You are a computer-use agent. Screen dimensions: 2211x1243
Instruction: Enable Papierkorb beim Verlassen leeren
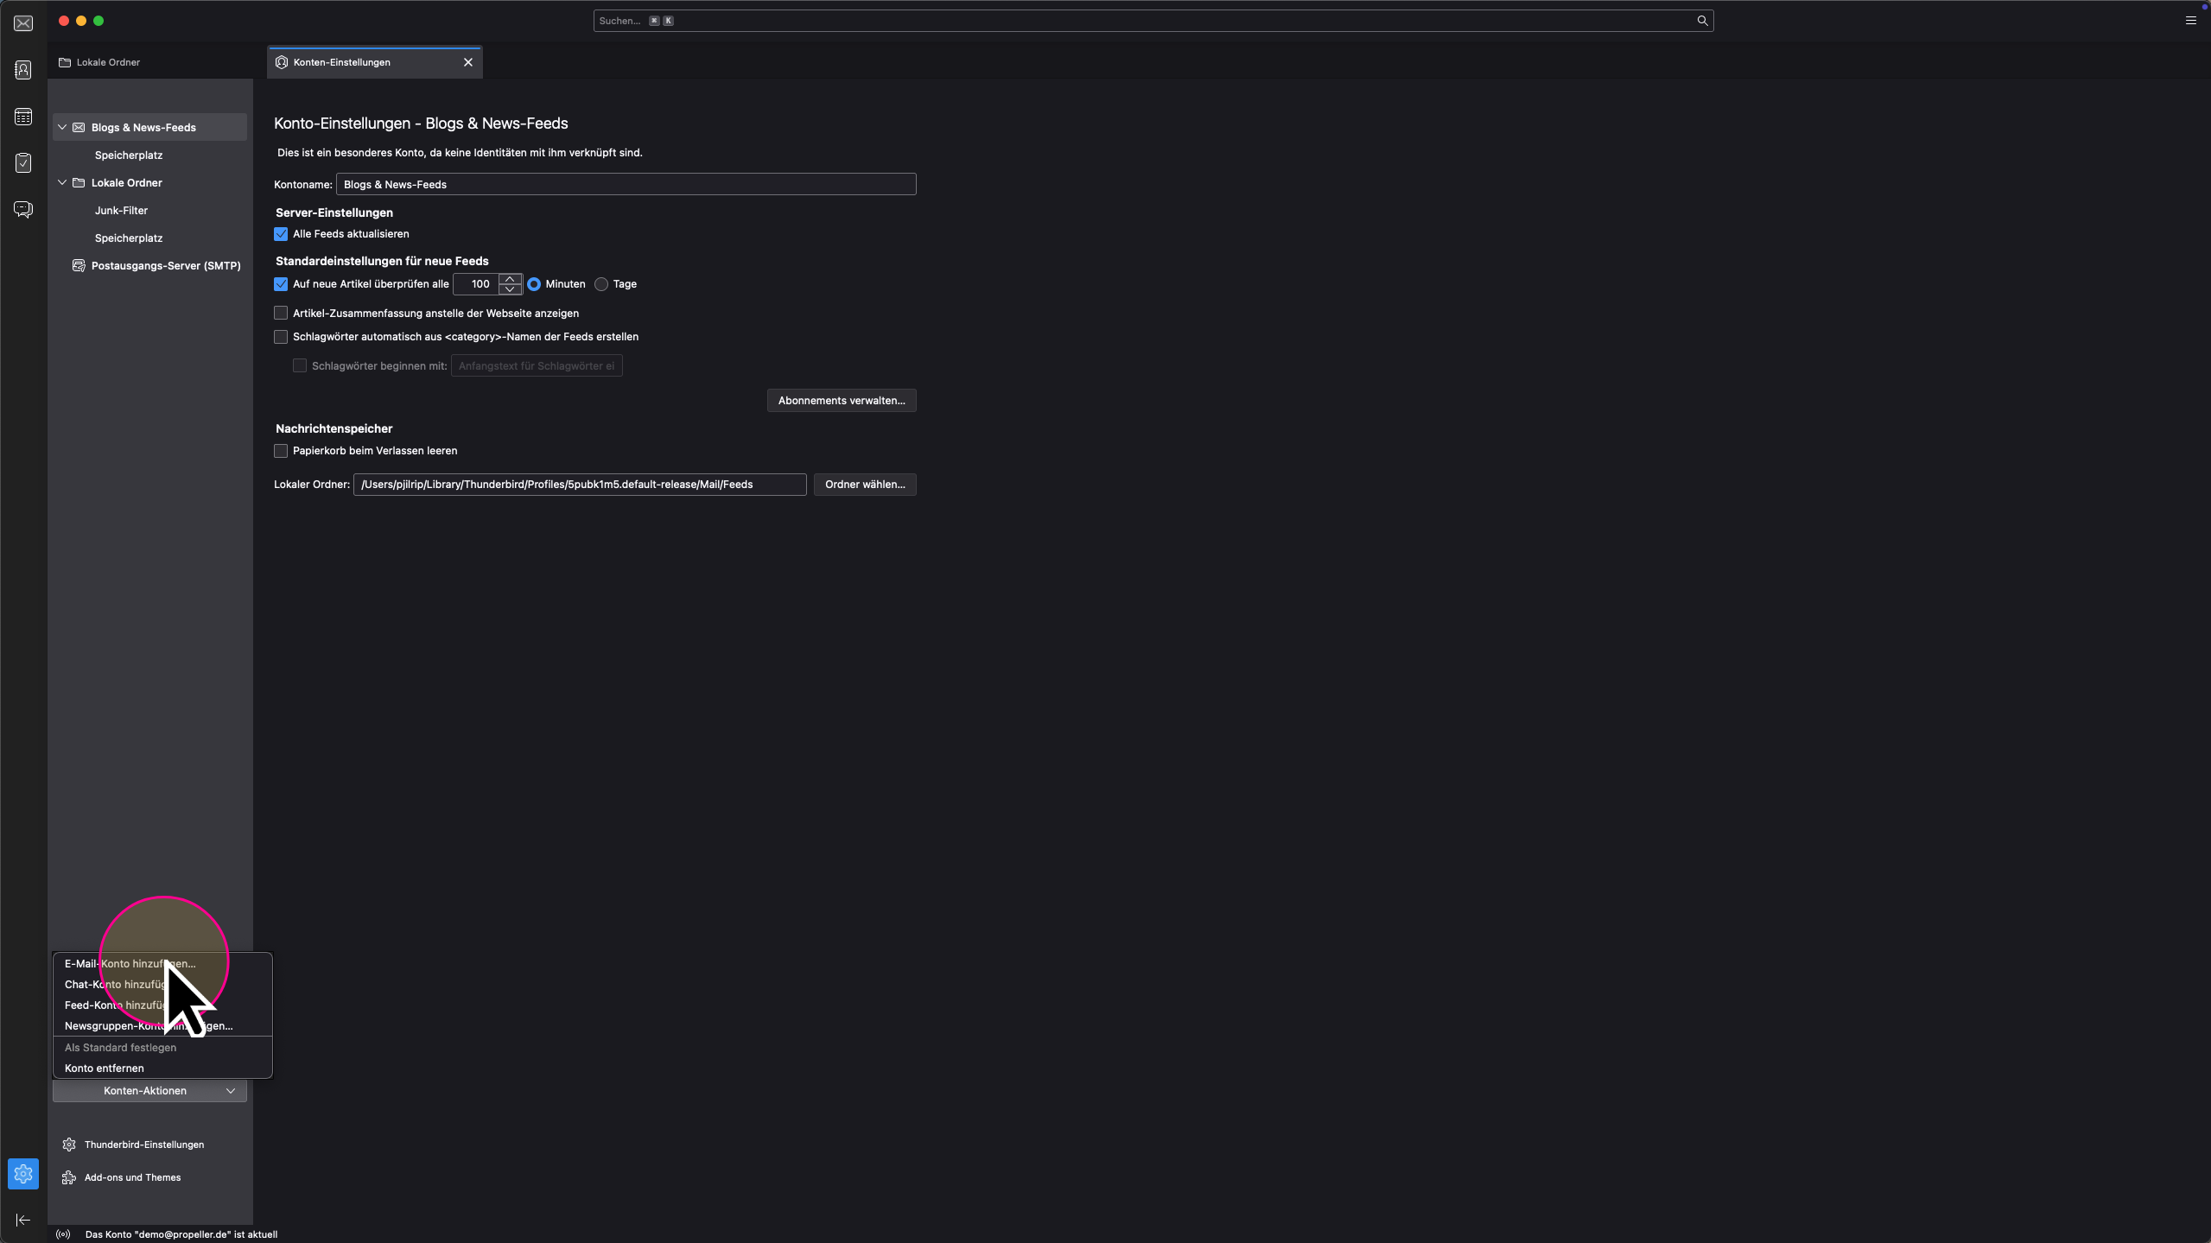point(281,451)
